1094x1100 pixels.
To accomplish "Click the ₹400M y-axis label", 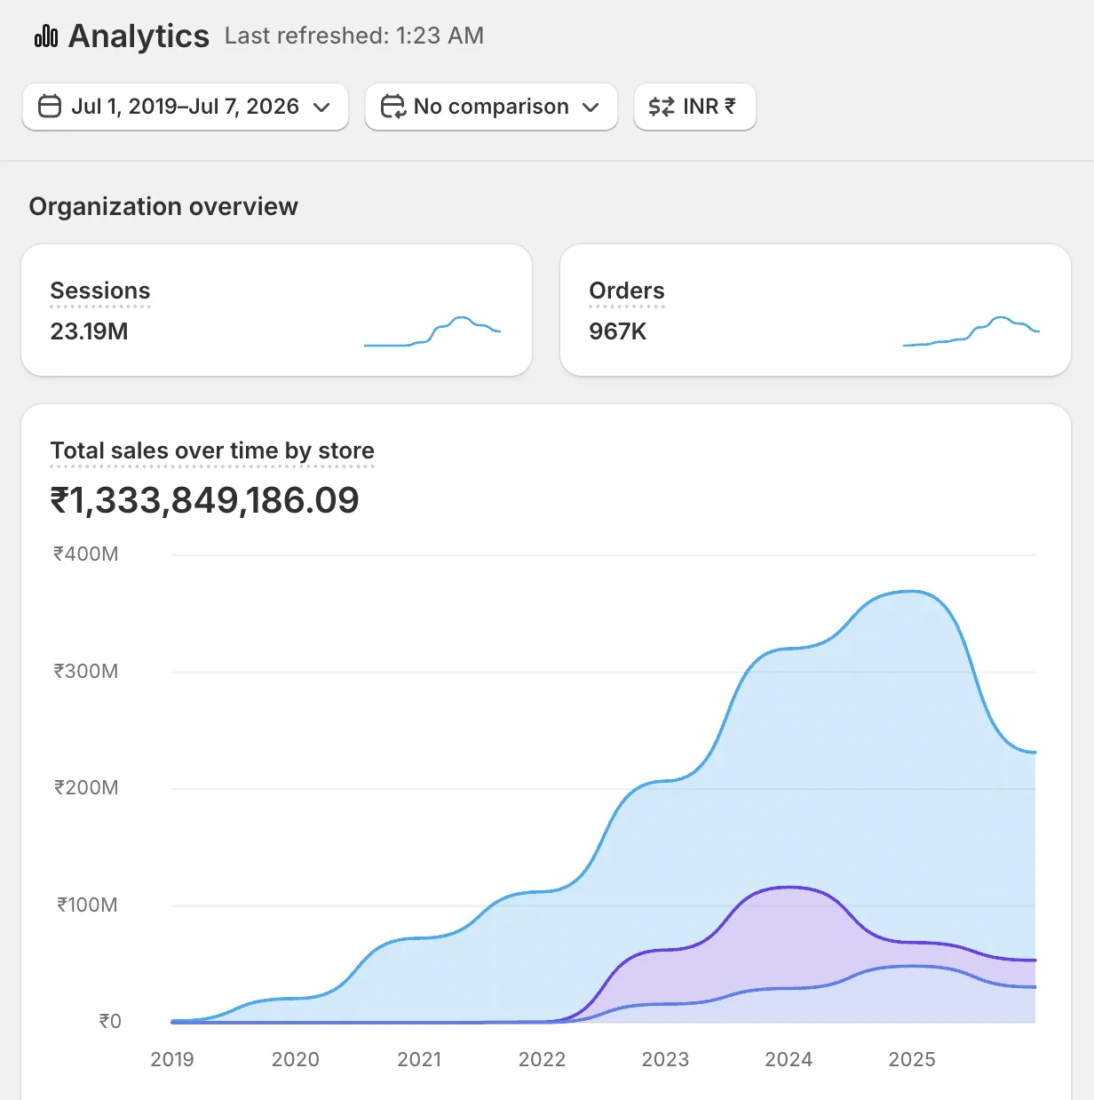I will click(86, 554).
